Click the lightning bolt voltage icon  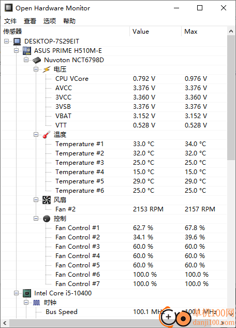[x=47, y=69]
